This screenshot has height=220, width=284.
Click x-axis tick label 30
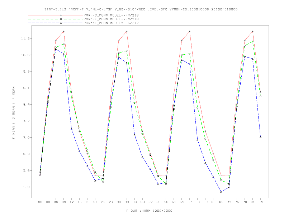(x=119, y=202)
